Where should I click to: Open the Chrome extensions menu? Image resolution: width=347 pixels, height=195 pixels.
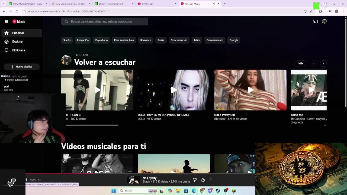(x=320, y=11)
